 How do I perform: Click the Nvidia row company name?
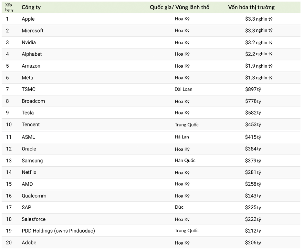[x=29, y=42]
